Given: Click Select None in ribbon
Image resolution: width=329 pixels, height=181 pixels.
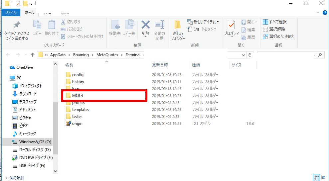Looking at the screenshot, I should tap(274, 29).
